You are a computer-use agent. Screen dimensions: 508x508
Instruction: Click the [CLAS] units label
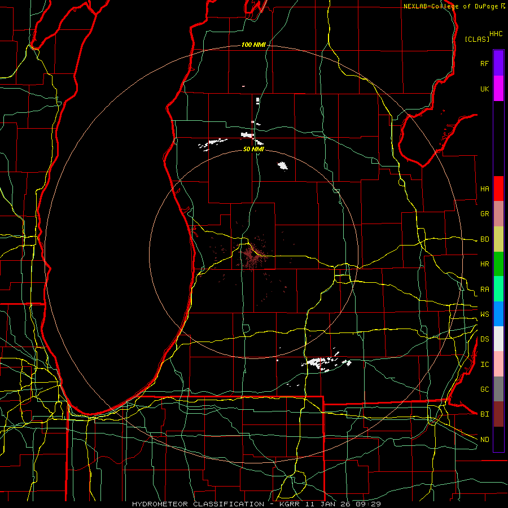coord(477,39)
